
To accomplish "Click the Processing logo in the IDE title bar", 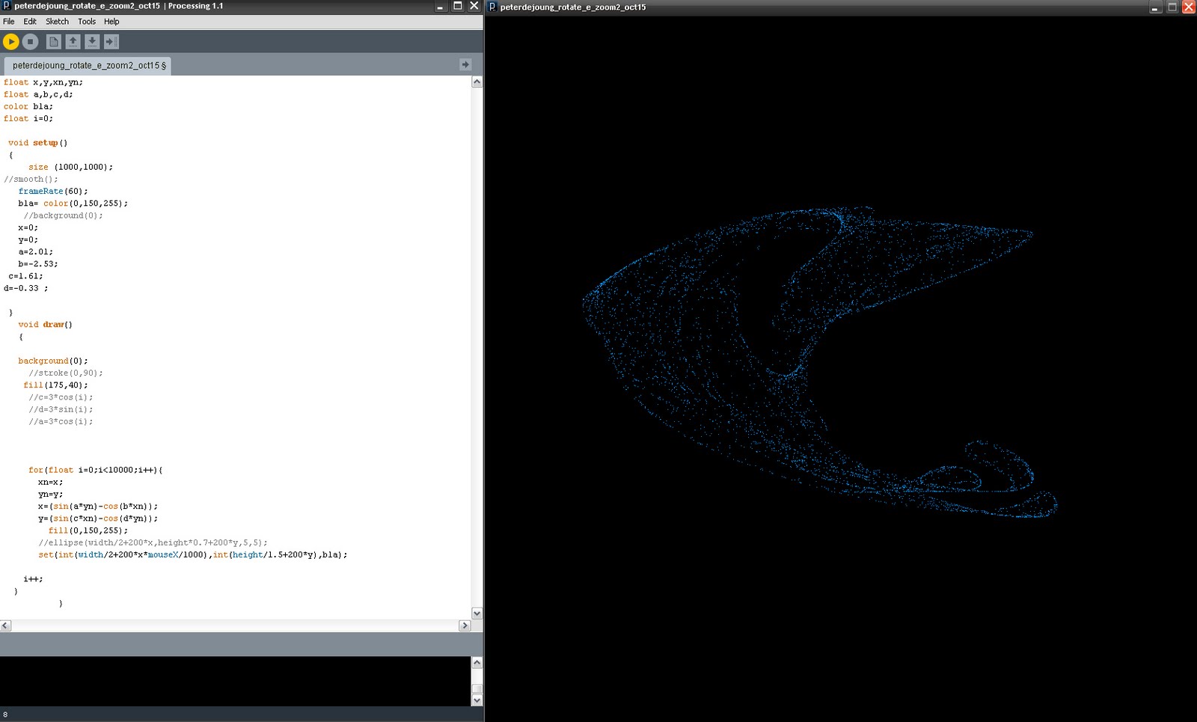I will [7, 6].
